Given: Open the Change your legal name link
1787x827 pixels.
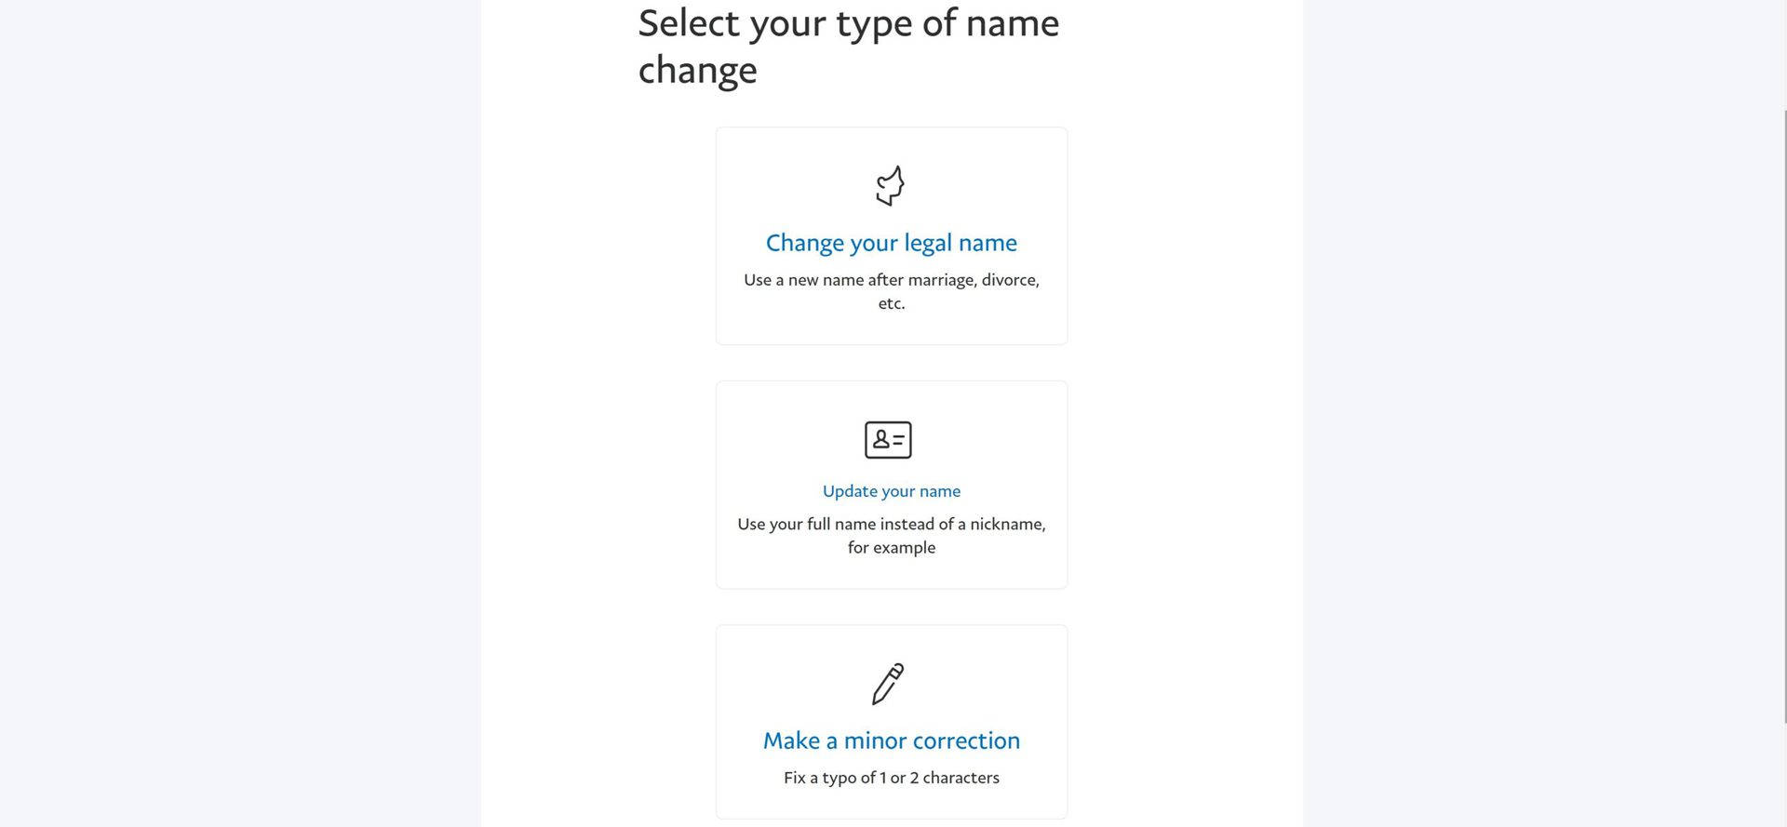Looking at the screenshot, I should (x=891, y=243).
